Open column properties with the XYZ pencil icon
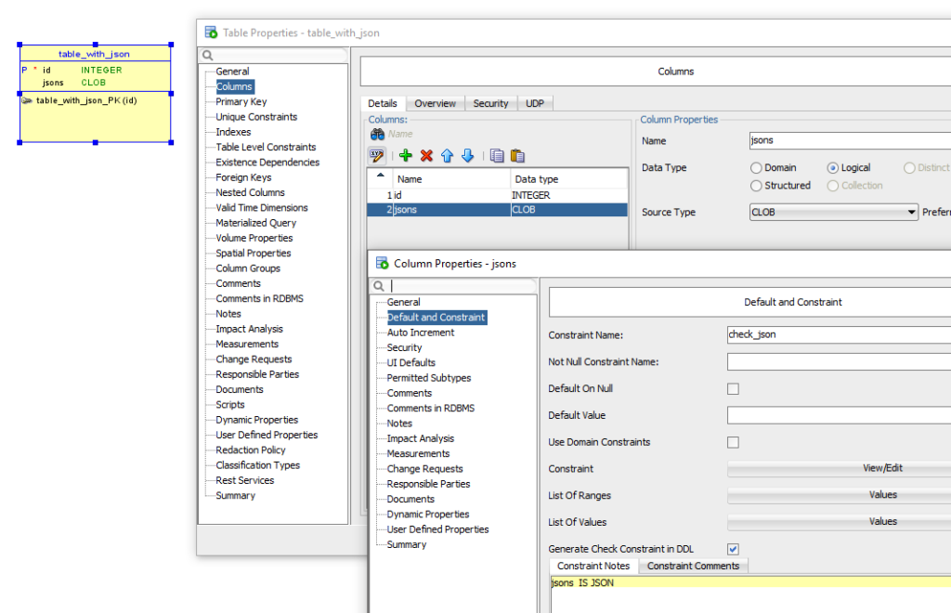This screenshot has width=951, height=613. 377,156
